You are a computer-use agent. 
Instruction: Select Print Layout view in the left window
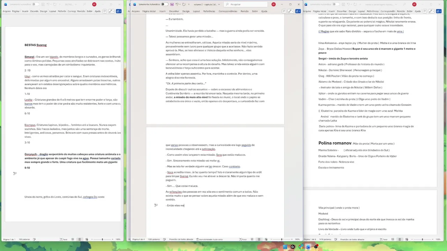(80, 239)
